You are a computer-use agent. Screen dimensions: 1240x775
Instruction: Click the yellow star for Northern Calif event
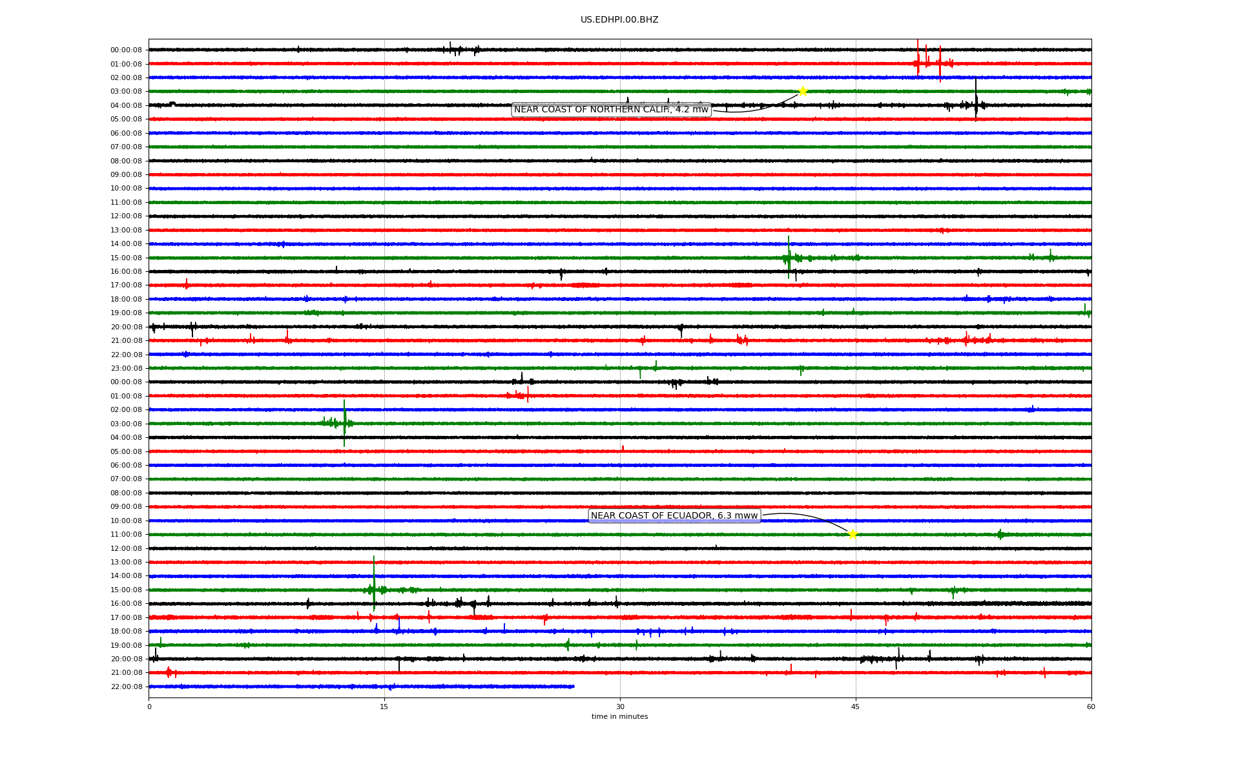pyautogui.click(x=802, y=91)
